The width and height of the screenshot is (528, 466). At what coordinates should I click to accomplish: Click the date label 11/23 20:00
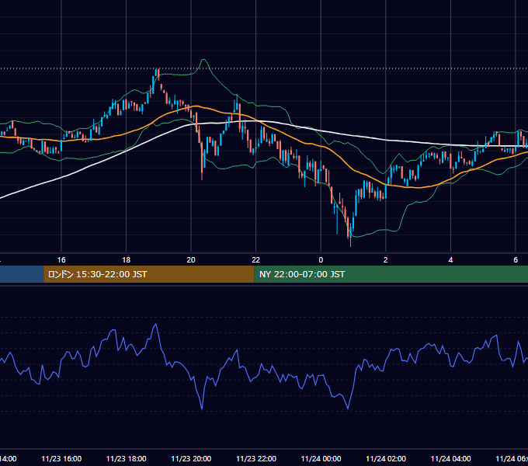tap(191, 458)
